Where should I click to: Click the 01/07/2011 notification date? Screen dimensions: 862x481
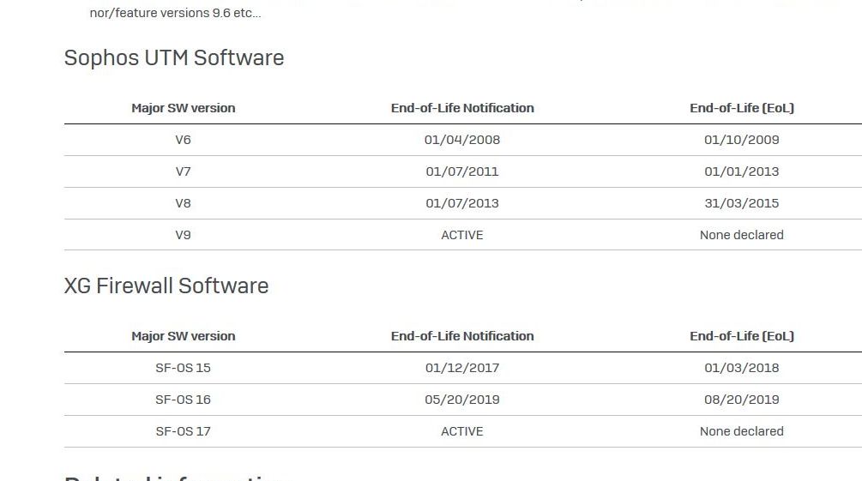462,171
